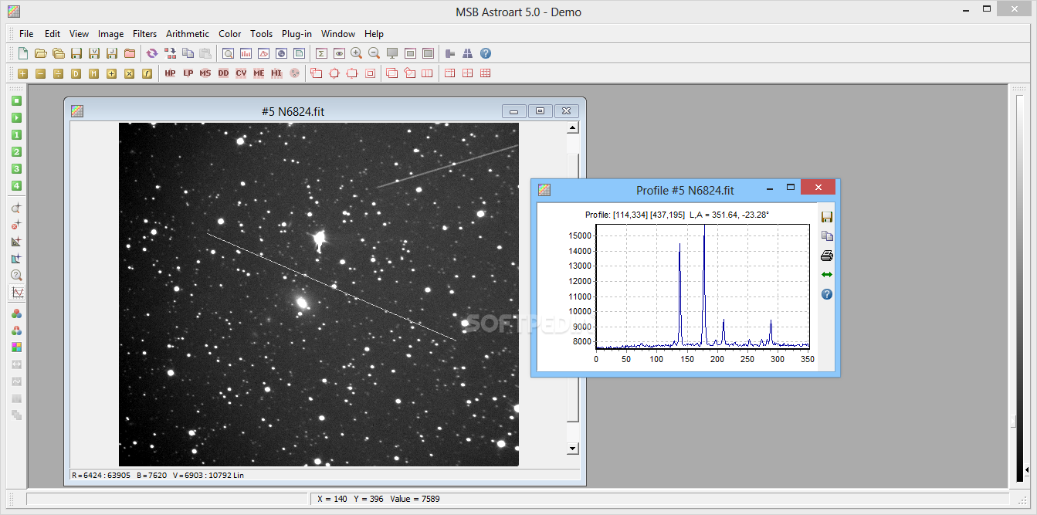Open the Image menu
1037x515 pixels.
pyautogui.click(x=111, y=34)
